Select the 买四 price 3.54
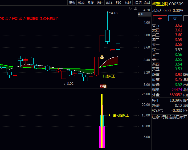The image size is (188, 150). coord(178,64)
